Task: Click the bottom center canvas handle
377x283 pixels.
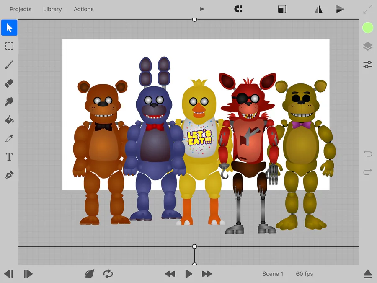Action: point(194,247)
